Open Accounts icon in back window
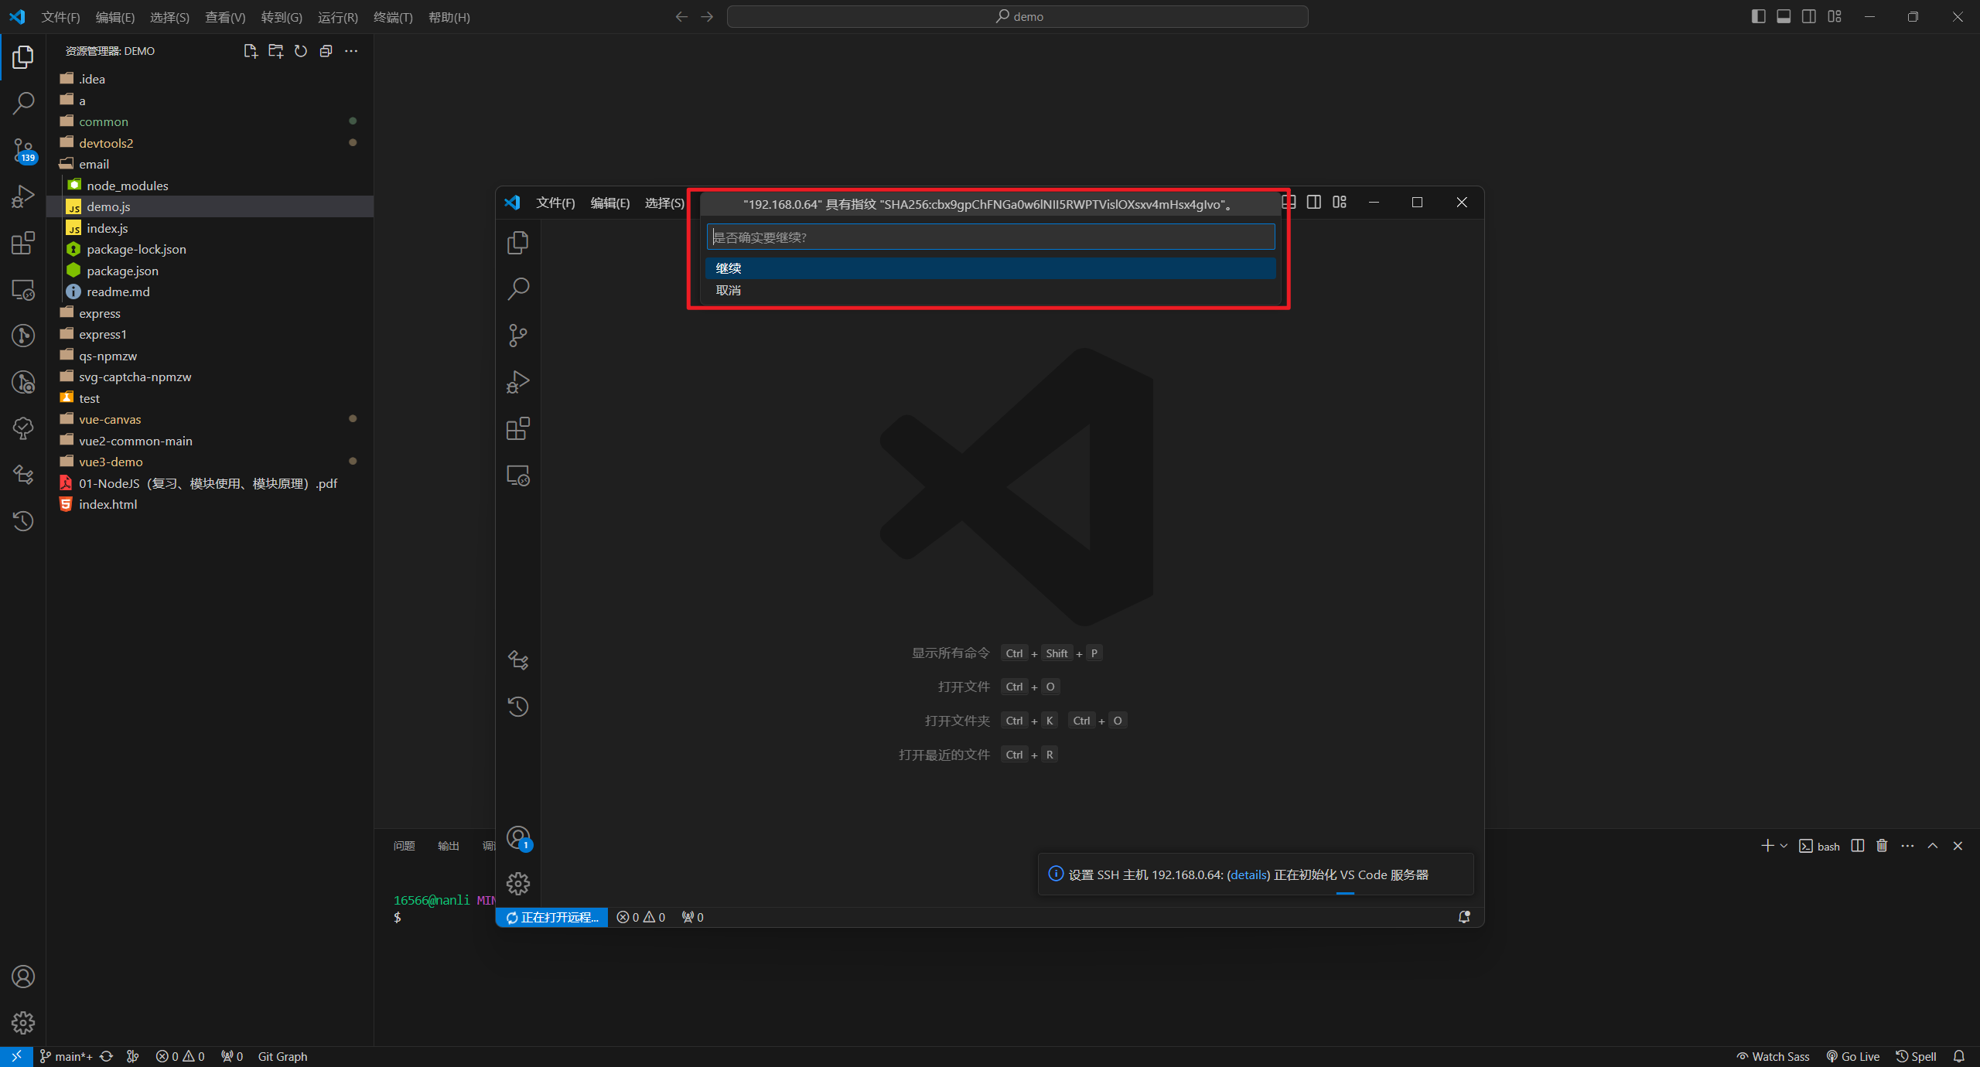This screenshot has width=1980, height=1067. tap(23, 977)
